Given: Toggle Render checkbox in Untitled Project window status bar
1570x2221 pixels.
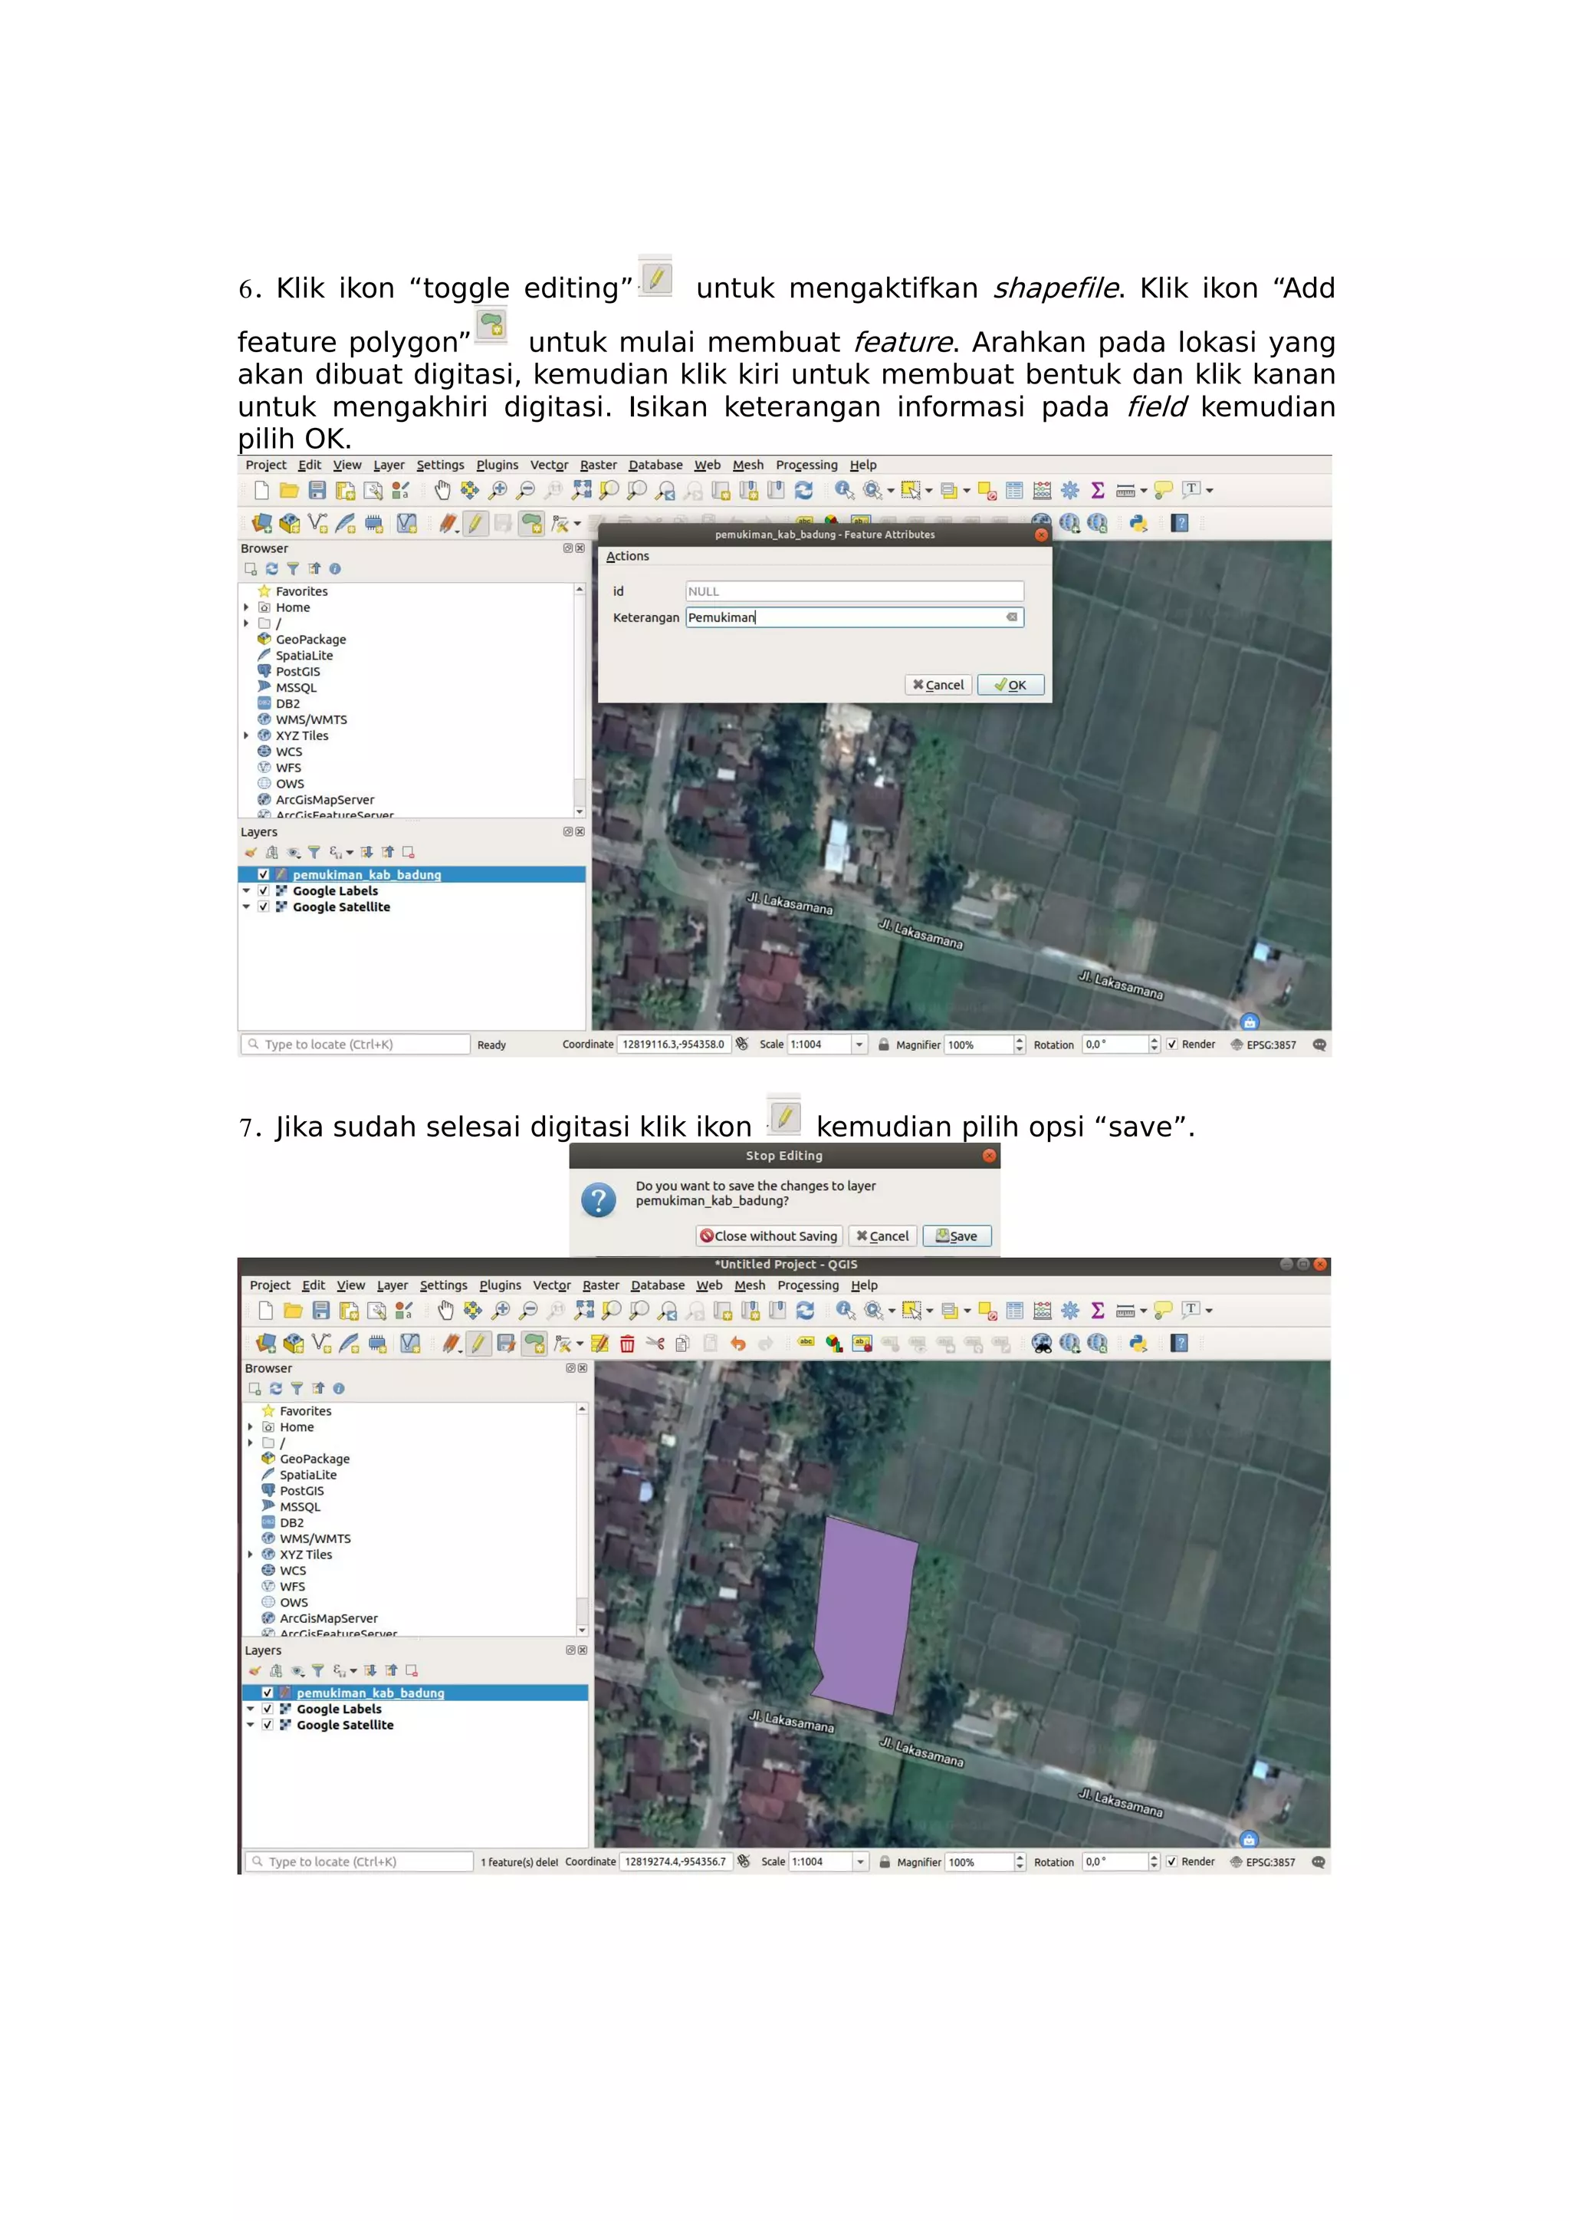Looking at the screenshot, I should pyautogui.click(x=1171, y=1861).
